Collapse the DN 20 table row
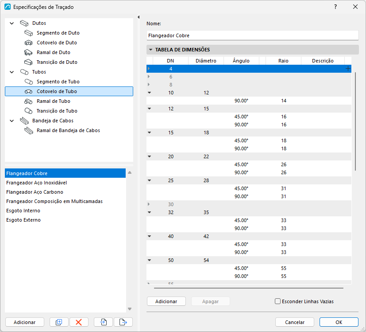This screenshot has width=366, height=332. tap(150, 156)
